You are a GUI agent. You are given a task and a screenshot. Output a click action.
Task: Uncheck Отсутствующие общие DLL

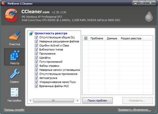(x=36, y=37)
